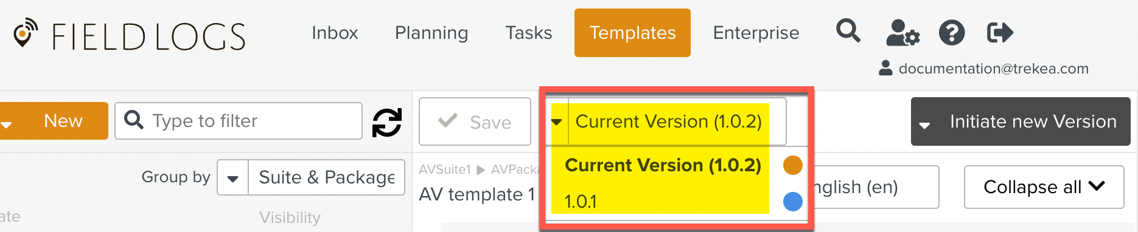
Task: Click the orange New button
Action: pos(54,121)
